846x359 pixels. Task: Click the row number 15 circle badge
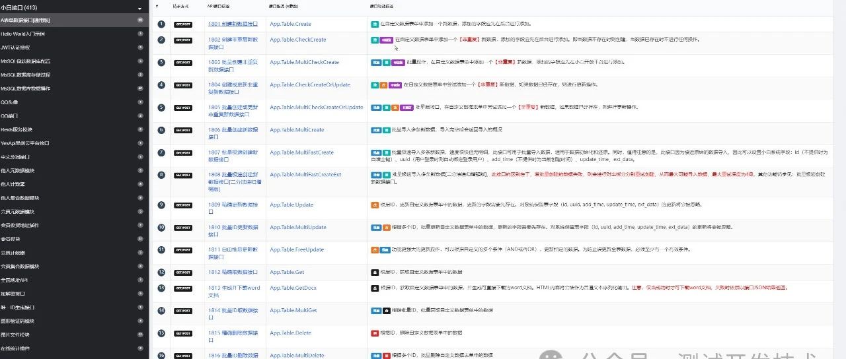pos(161,333)
